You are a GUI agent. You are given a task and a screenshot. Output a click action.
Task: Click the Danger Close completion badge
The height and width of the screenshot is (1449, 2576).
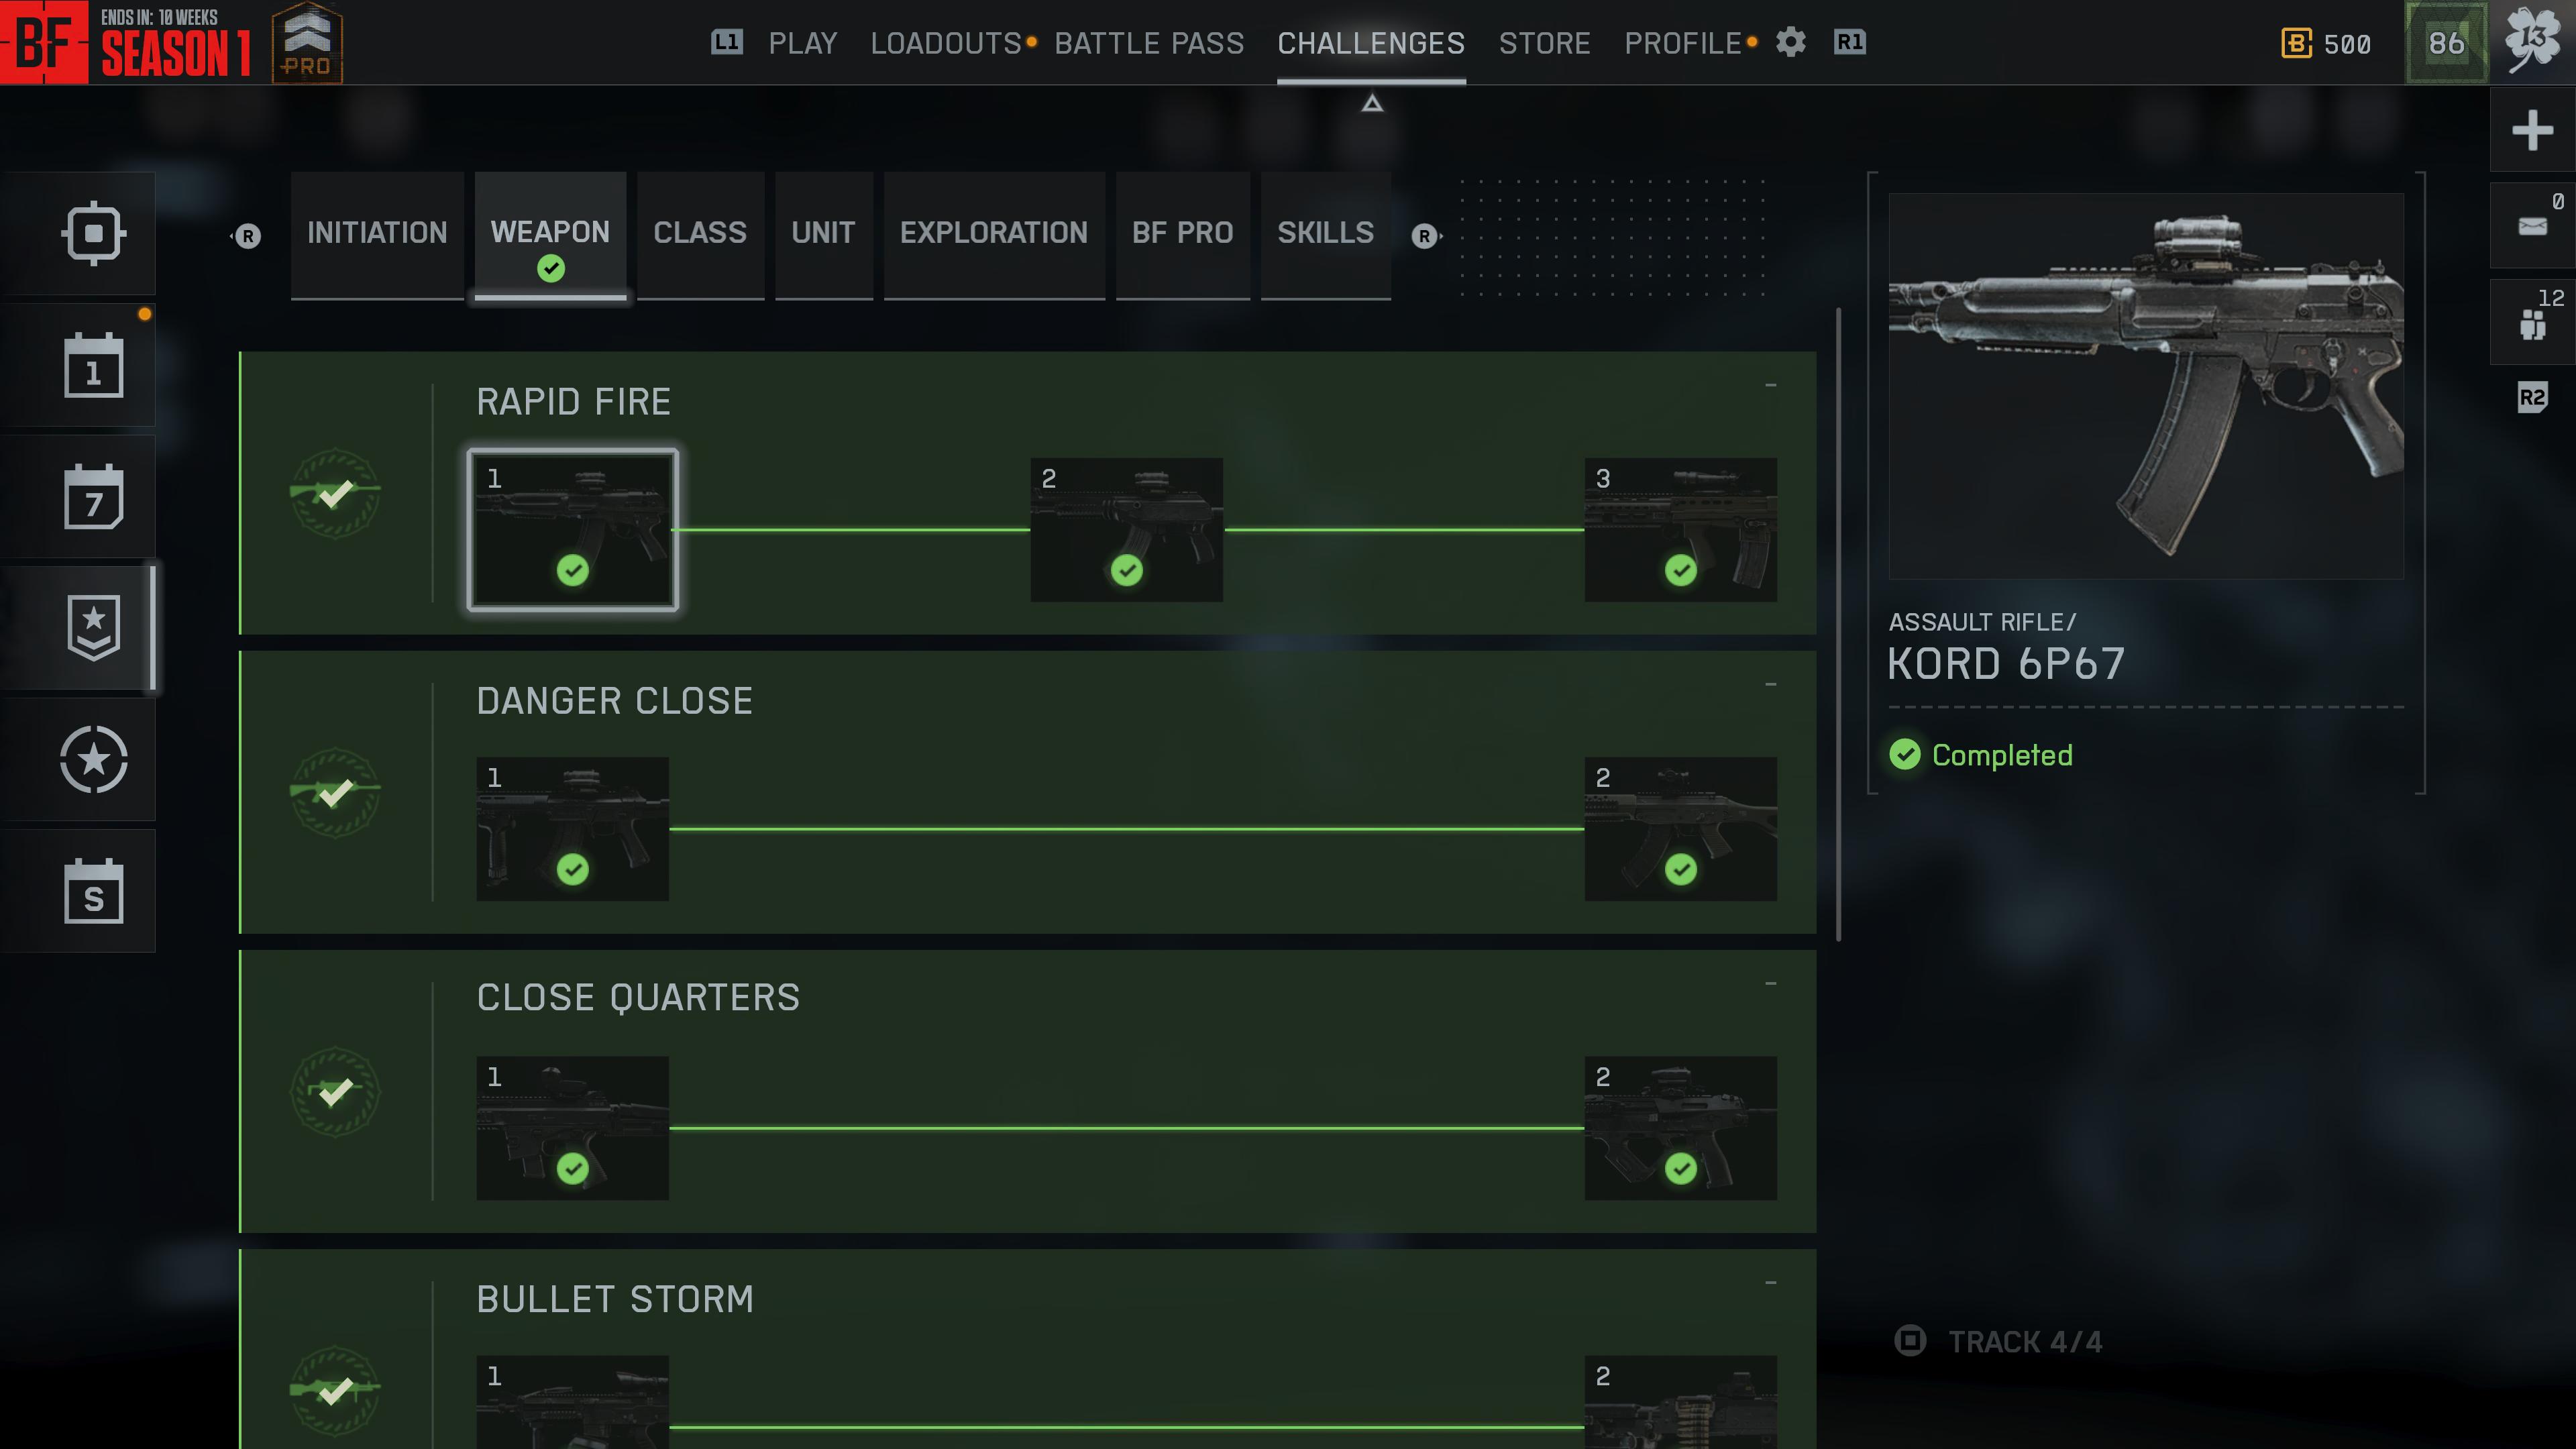335,792
